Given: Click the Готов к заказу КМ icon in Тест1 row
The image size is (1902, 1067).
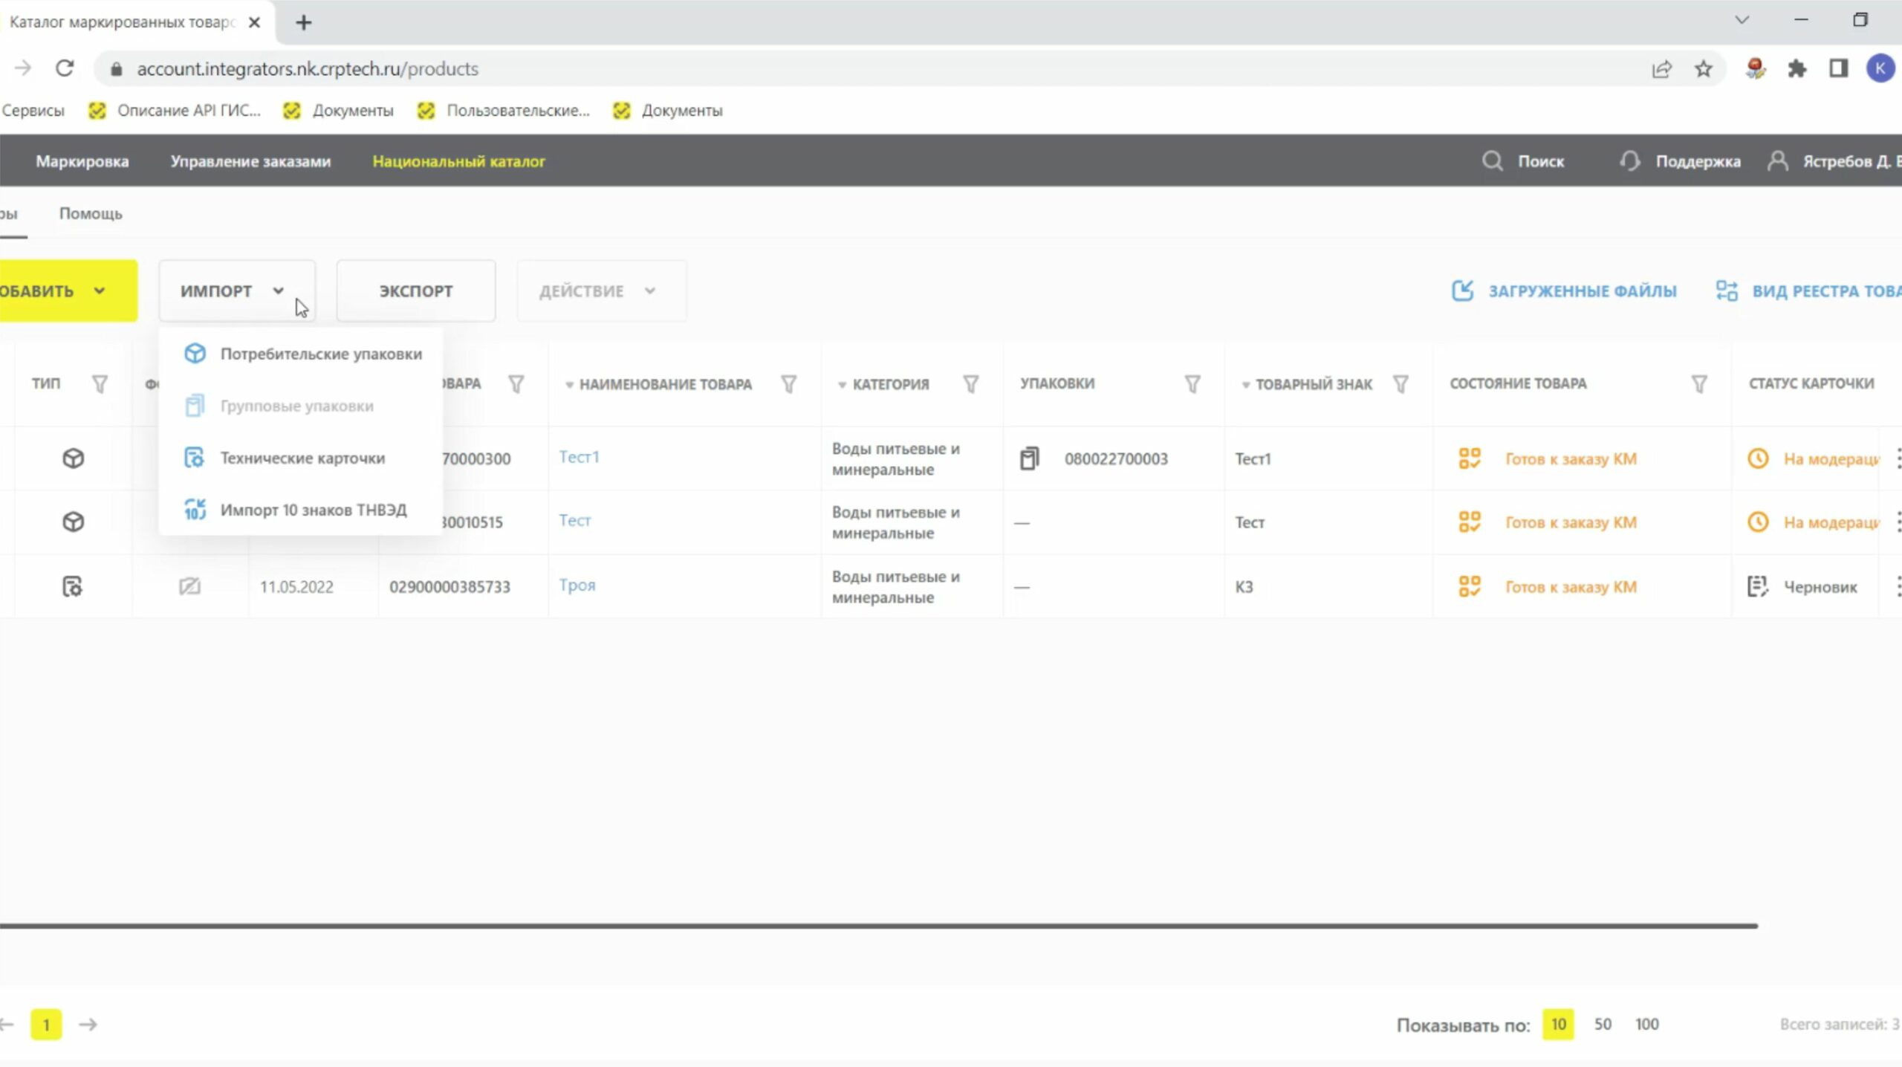Looking at the screenshot, I should click(1469, 458).
